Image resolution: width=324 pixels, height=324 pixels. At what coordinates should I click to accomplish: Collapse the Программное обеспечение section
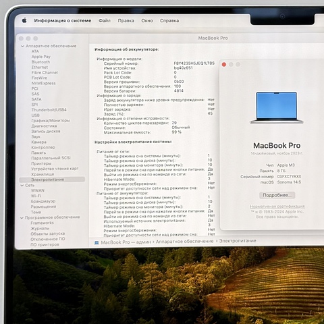[22, 218]
